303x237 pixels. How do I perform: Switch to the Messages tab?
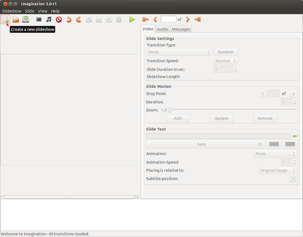pos(181,29)
